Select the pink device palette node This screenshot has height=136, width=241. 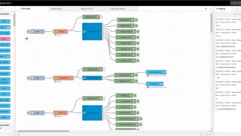(x=5, y=39)
